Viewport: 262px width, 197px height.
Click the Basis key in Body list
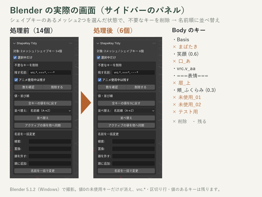click(183, 40)
